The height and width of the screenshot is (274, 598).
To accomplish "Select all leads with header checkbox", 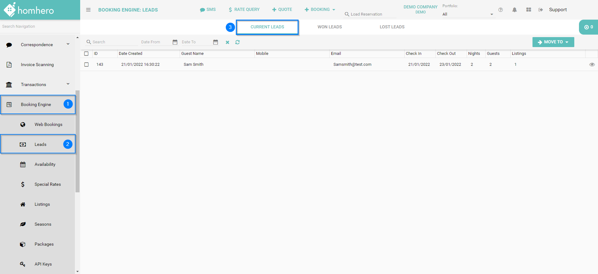I will 86,54.
